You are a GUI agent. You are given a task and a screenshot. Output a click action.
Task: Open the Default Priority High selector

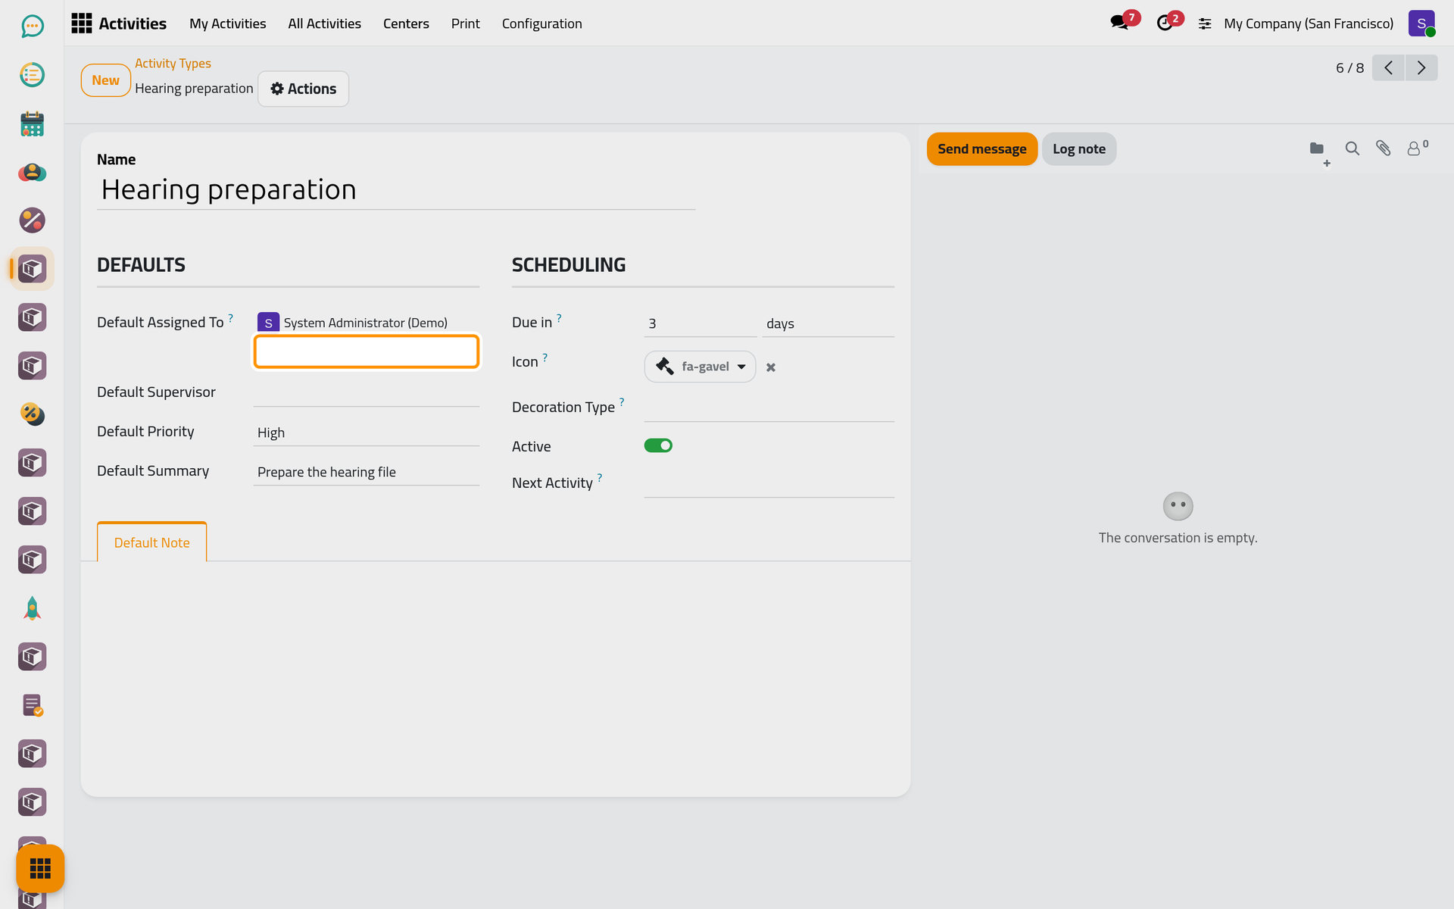[x=367, y=433]
